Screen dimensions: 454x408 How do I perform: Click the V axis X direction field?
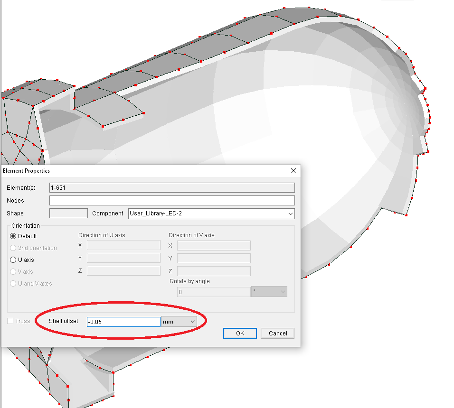point(214,245)
